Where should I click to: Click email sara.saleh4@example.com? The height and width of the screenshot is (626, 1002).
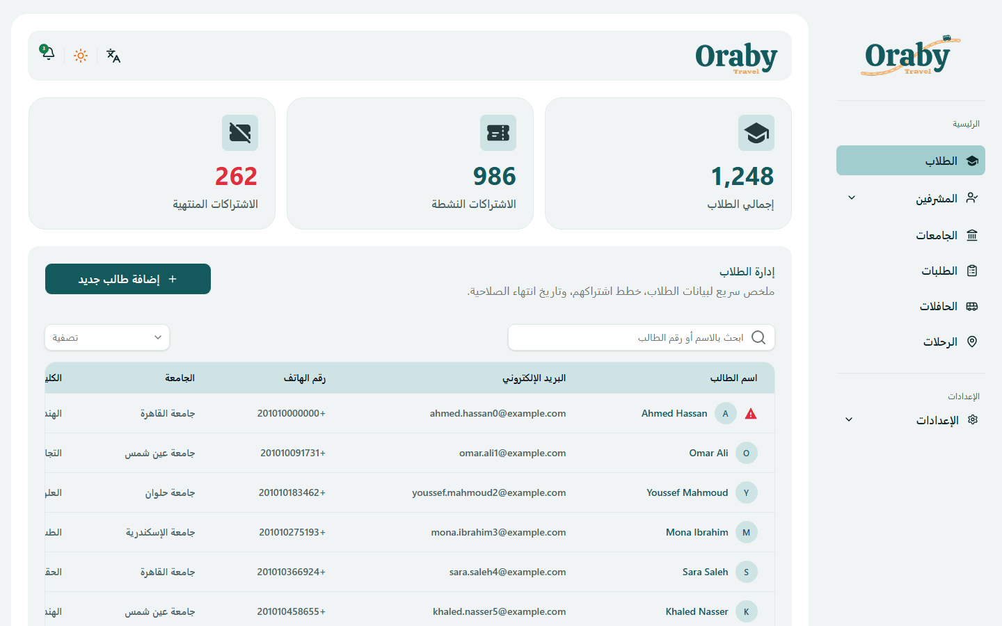tap(507, 572)
